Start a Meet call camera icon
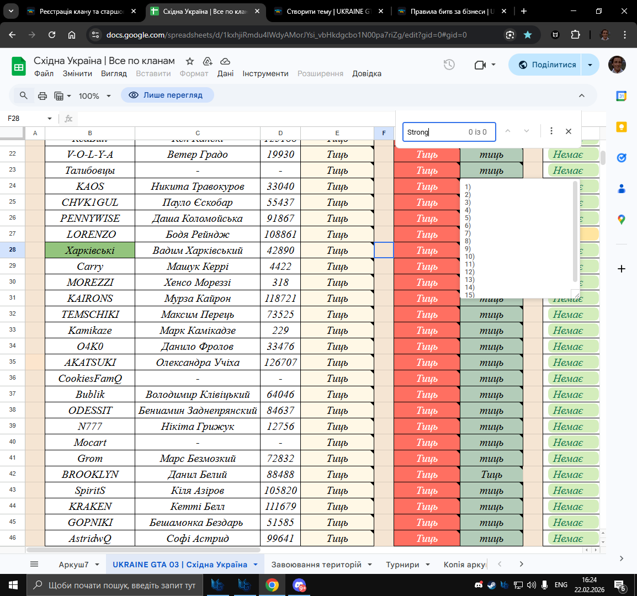Image resolution: width=637 pixels, height=596 pixels. click(480, 65)
